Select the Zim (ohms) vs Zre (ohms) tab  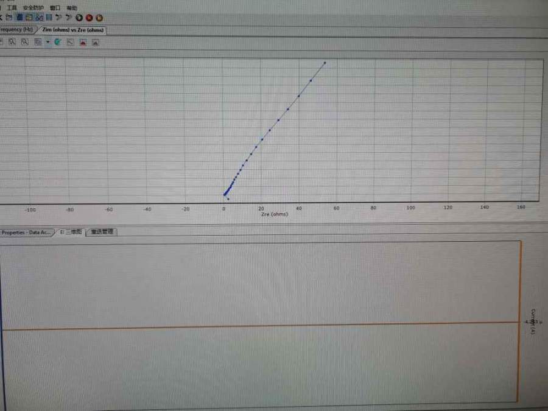coord(72,30)
